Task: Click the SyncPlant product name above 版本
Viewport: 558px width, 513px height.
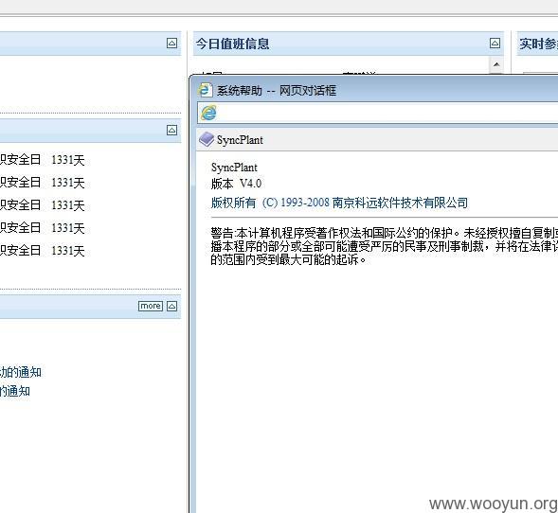Action: (234, 168)
